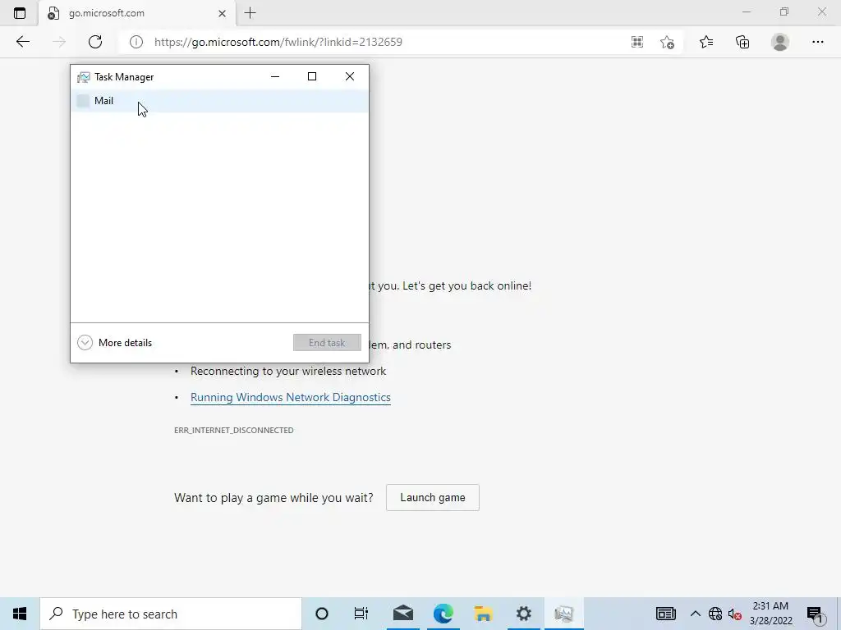Click the Task Manager title bar icon
841x630 pixels.
(x=83, y=77)
